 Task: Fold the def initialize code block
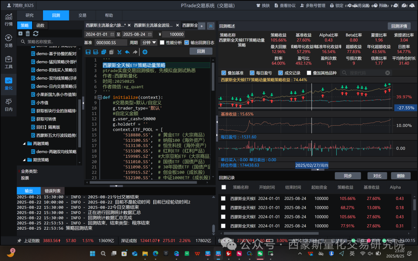[x=100, y=97]
